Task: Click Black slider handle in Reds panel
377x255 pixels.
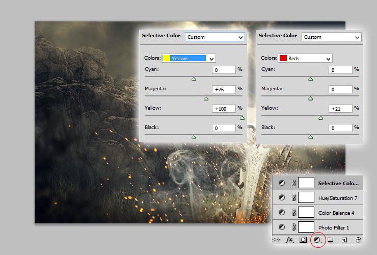Action: 310,137
